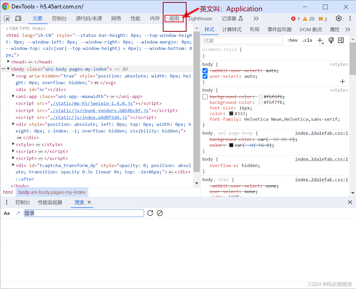Expand the head element node
Screen dimensions: 356x289
(8, 61)
